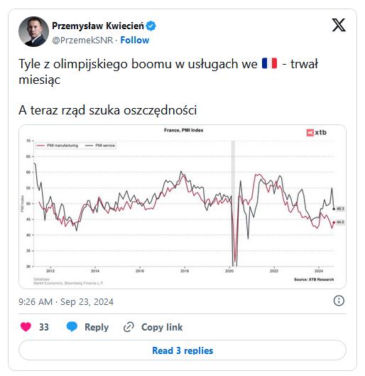Viewport: 365px width, 376px height.
Task: Click the Reply label
Action: (97, 327)
